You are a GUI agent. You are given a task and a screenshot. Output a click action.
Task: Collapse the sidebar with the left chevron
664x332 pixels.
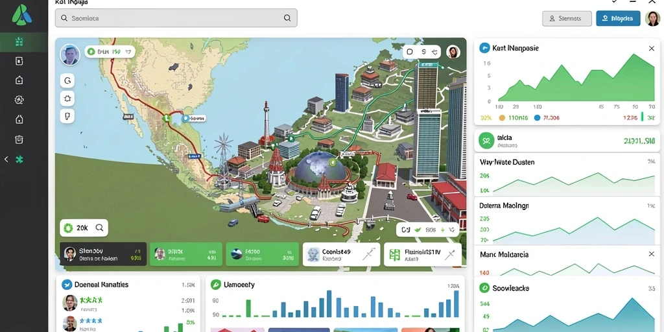tap(6, 160)
